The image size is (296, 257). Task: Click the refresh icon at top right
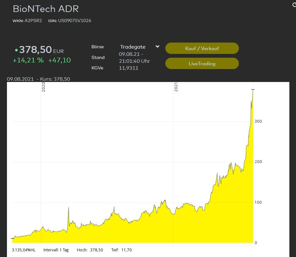pyautogui.click(x=294, y=4)
